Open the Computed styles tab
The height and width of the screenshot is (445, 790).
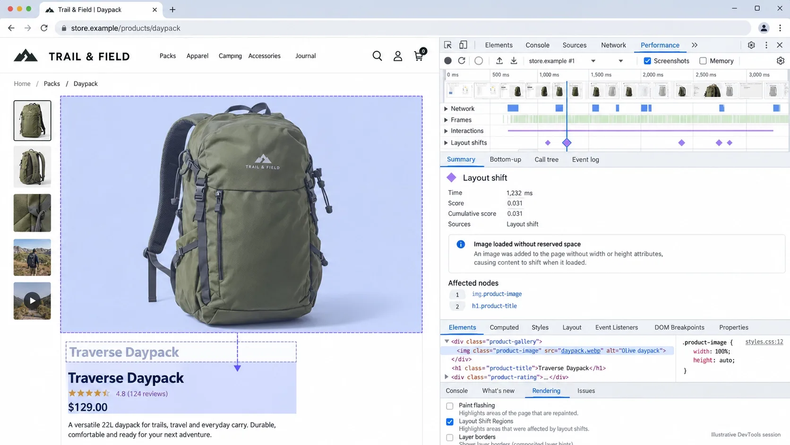[504, 327]
